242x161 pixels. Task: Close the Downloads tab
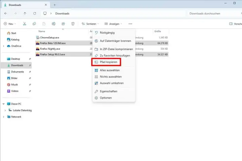(46, 5)
